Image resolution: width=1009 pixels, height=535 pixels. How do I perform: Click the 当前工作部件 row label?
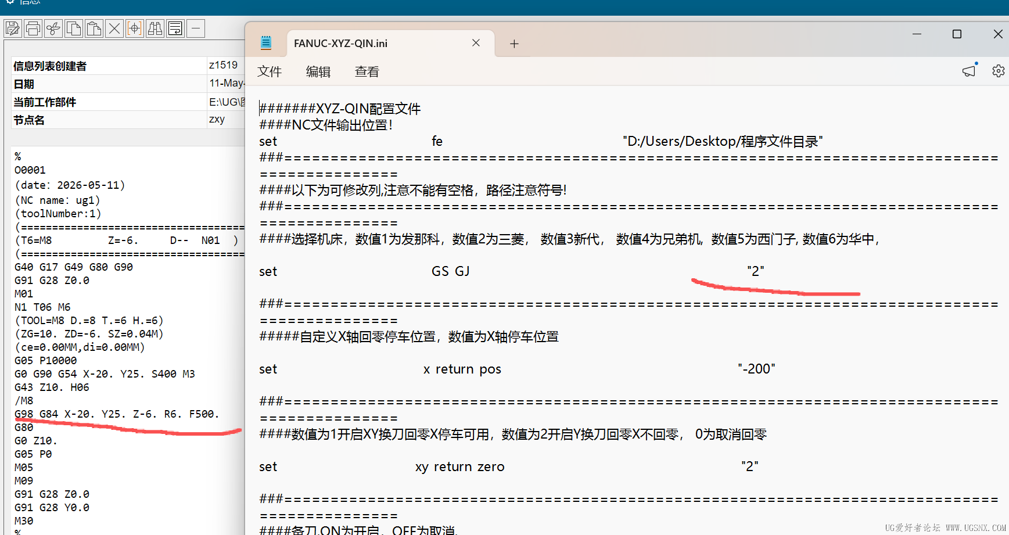45,102
